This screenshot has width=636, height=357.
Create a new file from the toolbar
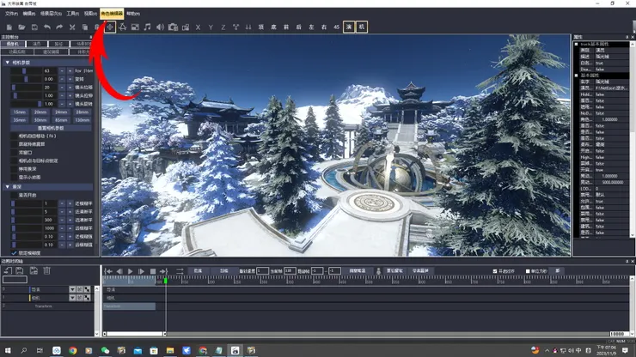9,27
